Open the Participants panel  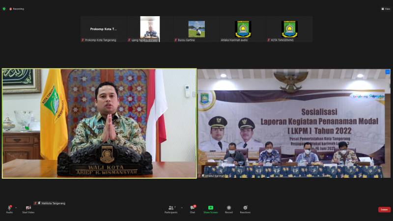[170, 208]
